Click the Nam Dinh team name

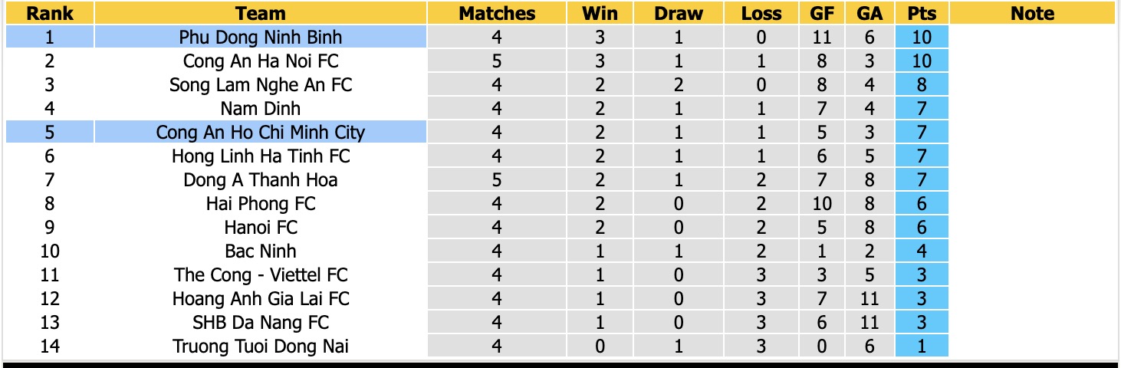click(261, 108)
